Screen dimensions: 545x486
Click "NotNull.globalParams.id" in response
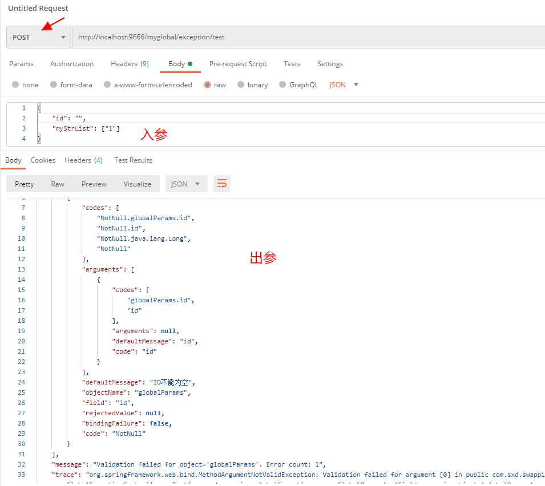pyautogui.click(x=144, y=218)
